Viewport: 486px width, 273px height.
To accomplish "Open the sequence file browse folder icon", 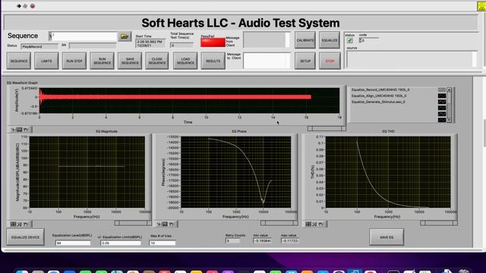I will coord(125,36).
